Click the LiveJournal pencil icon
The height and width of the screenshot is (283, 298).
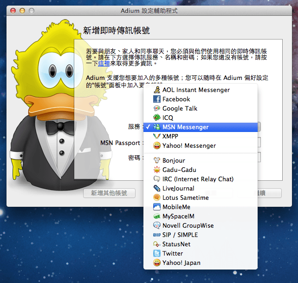(157, 188)
